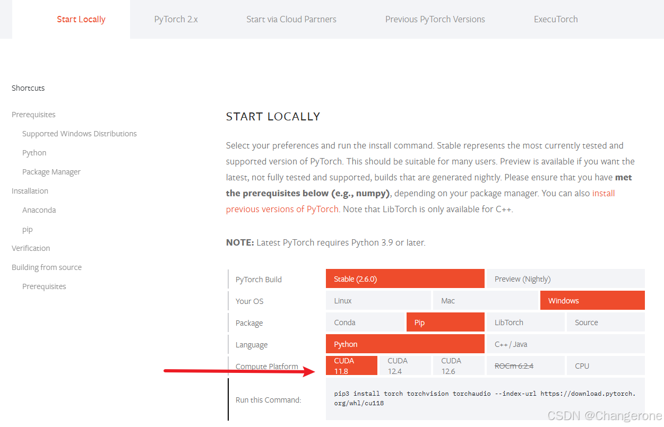664x427 pixels.
Task: Select CUDA 11.8 compute platform
Action: coord(351,365)
